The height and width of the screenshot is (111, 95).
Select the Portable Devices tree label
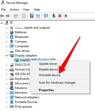click(26, 102)
